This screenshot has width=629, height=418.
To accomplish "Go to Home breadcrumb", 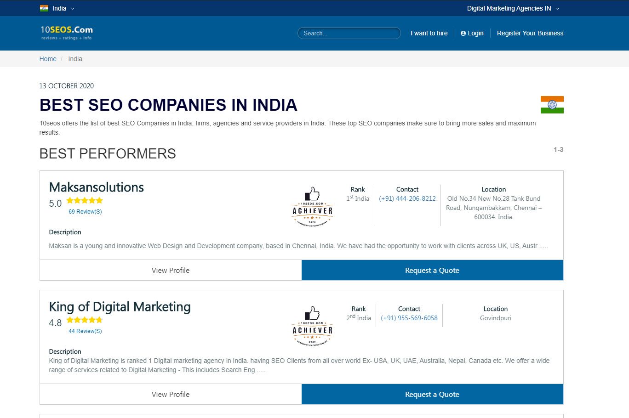I will (48, 59).
